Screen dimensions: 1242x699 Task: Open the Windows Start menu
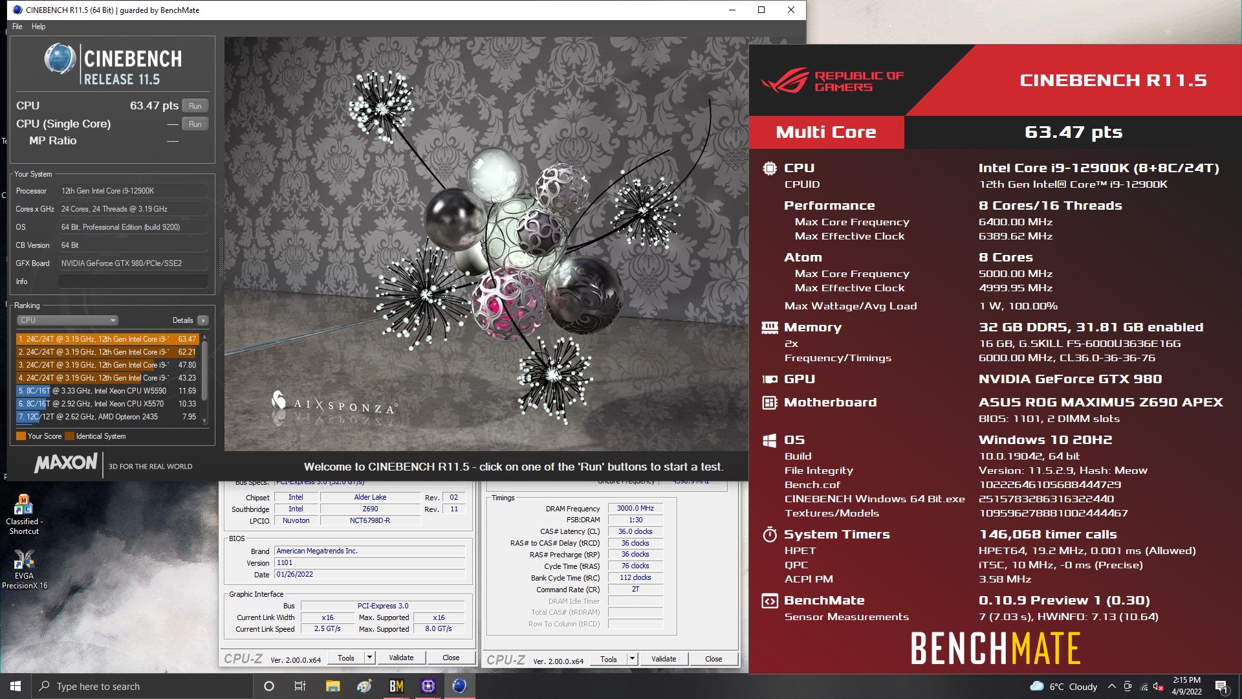pyautogui.click(x=16, y=686)
